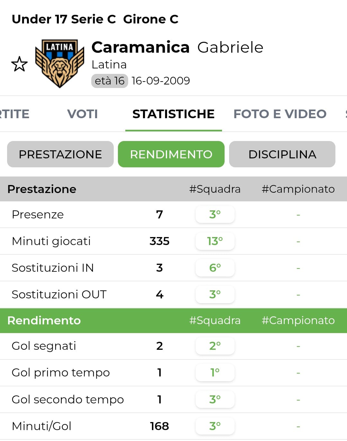Tap the Latina team crest logo
Viewport: 347px width, 441px height.
[60, 64]
